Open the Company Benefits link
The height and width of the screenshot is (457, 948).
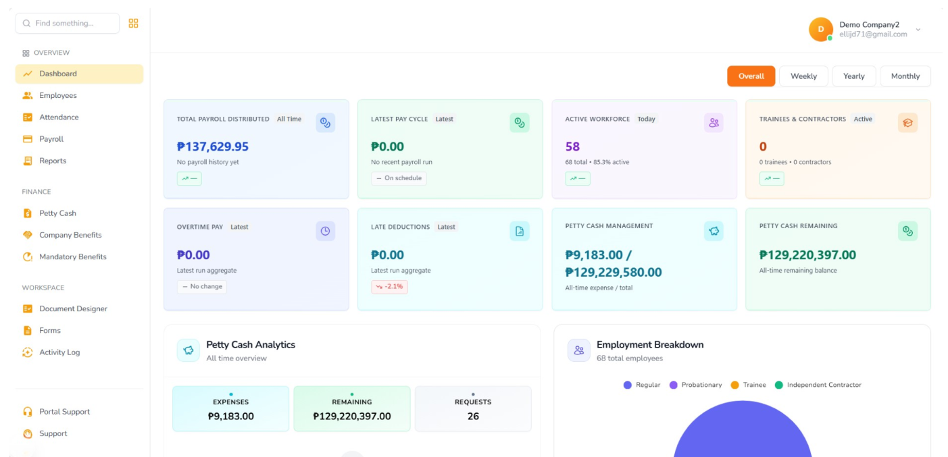[x=79, y=235]
